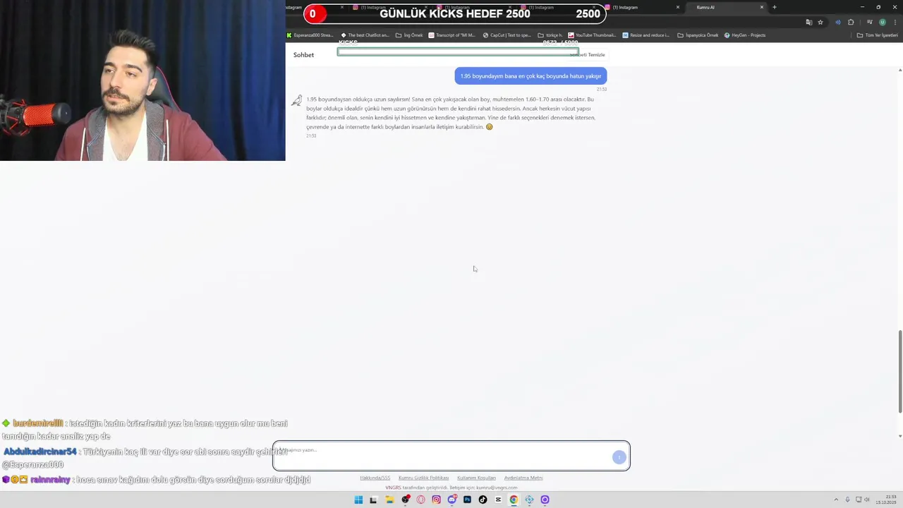
Task: Click the microphone icon in system tray
Action: 847,500
